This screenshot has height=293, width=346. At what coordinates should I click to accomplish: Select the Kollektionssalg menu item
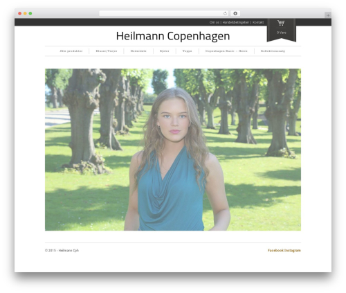(273, 51)
